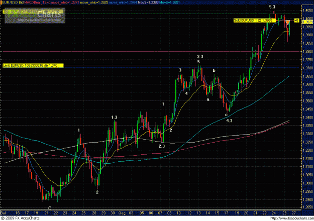The image size is (314, 221).
Task: Select the Limit EURUSD @ 1,3701 order label
Action: point(33,65)
